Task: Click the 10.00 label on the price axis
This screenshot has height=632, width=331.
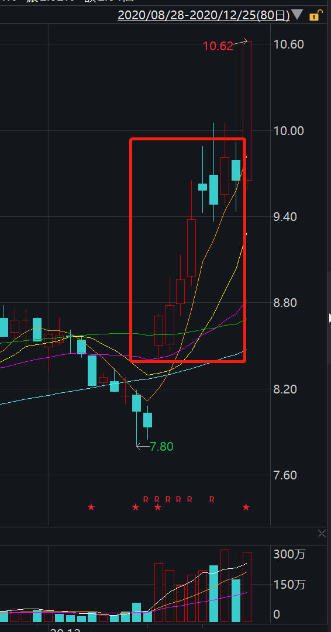Action: 289,130
